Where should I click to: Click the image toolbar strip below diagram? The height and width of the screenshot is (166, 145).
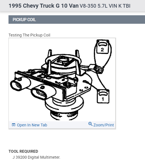[62, 125]
